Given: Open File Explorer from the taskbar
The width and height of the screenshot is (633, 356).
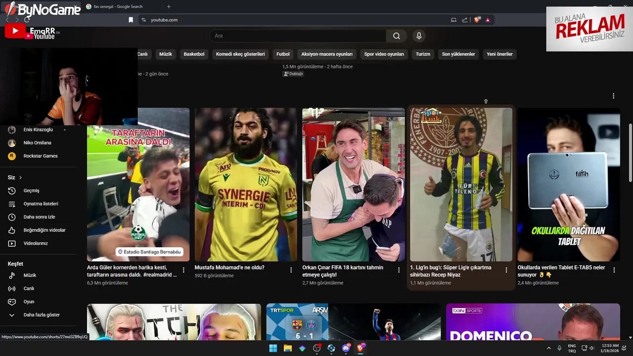Looking at the screenshot, I should pyautogui.click(x=287, y=348).
